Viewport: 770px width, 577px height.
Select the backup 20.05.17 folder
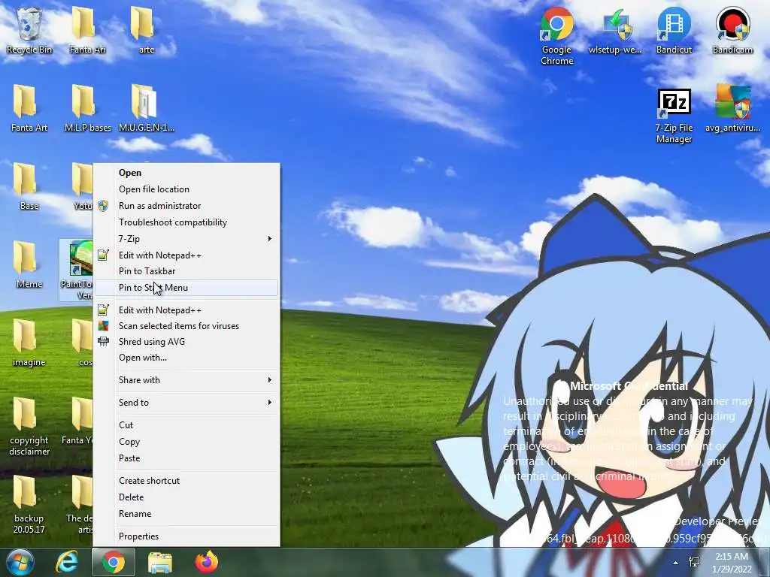[x=29, y=504]
